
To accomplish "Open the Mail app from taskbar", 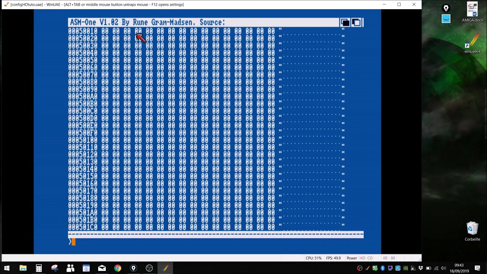I will click(102, 268).
